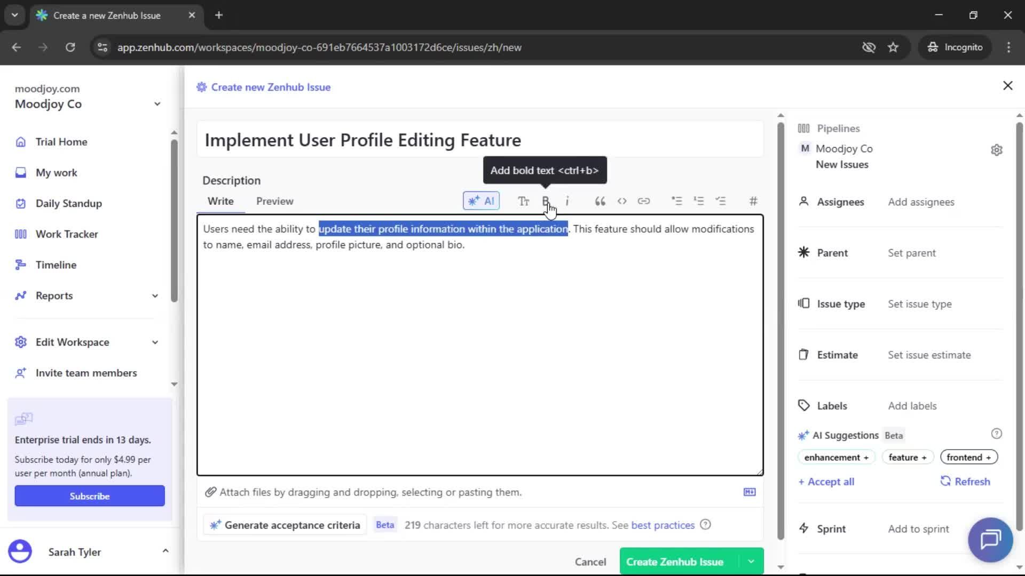The image size is (1025, 576).
Task: Insert a blockquote in the description
Action: point(600,201)
